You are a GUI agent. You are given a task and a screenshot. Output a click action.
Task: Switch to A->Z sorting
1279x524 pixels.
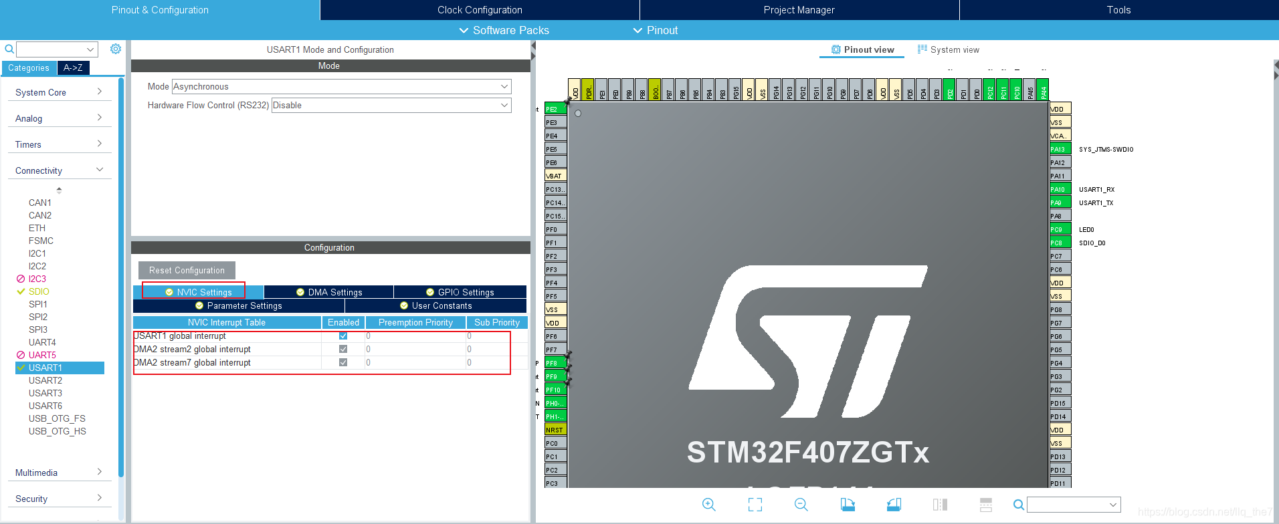pyautogui.click(x=73, y=68)
